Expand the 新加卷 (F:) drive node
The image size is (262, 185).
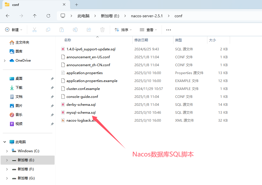(7, 169)
